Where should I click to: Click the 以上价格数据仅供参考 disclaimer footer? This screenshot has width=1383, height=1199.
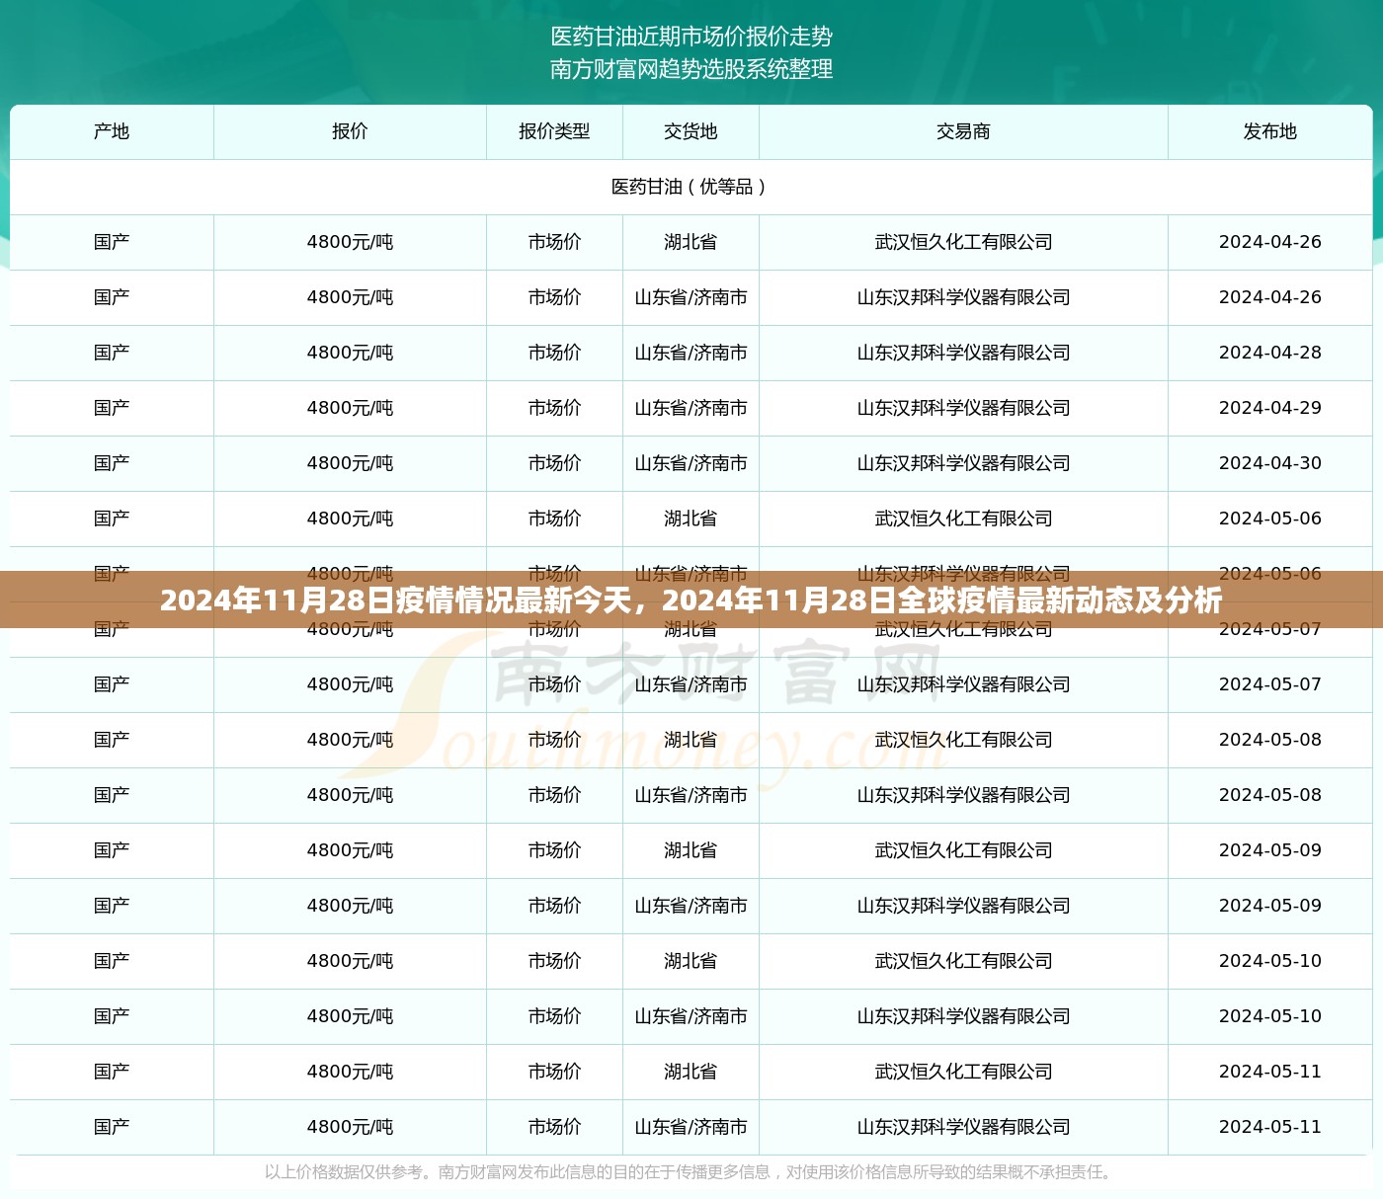point(691,1172)
